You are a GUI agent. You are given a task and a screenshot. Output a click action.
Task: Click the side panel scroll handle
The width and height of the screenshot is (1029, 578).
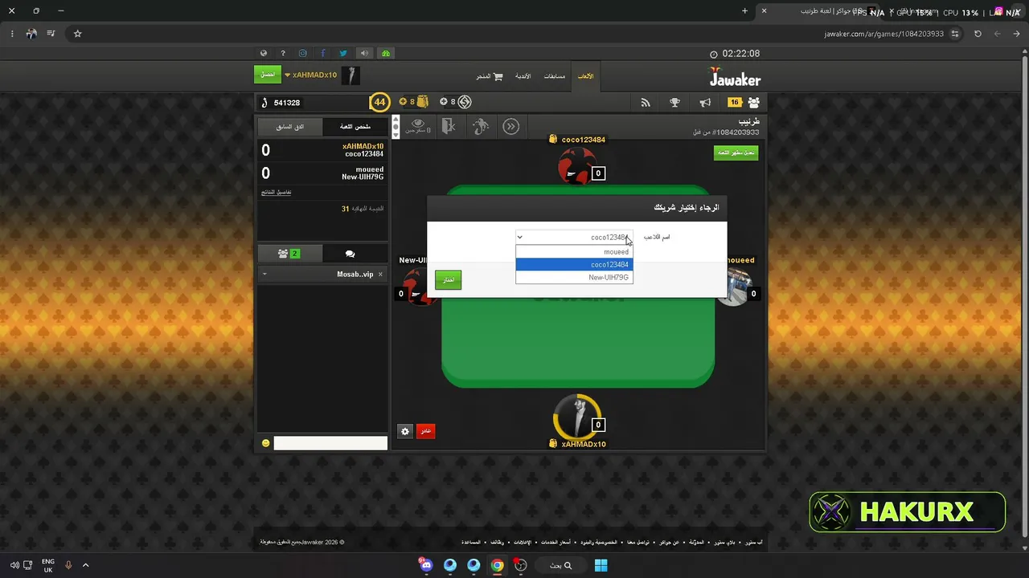(x=395, y=127)
